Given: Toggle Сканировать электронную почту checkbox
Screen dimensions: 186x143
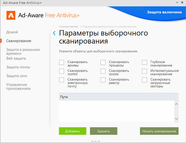Looking at the screenshot, I should click(x=62, y=80).
